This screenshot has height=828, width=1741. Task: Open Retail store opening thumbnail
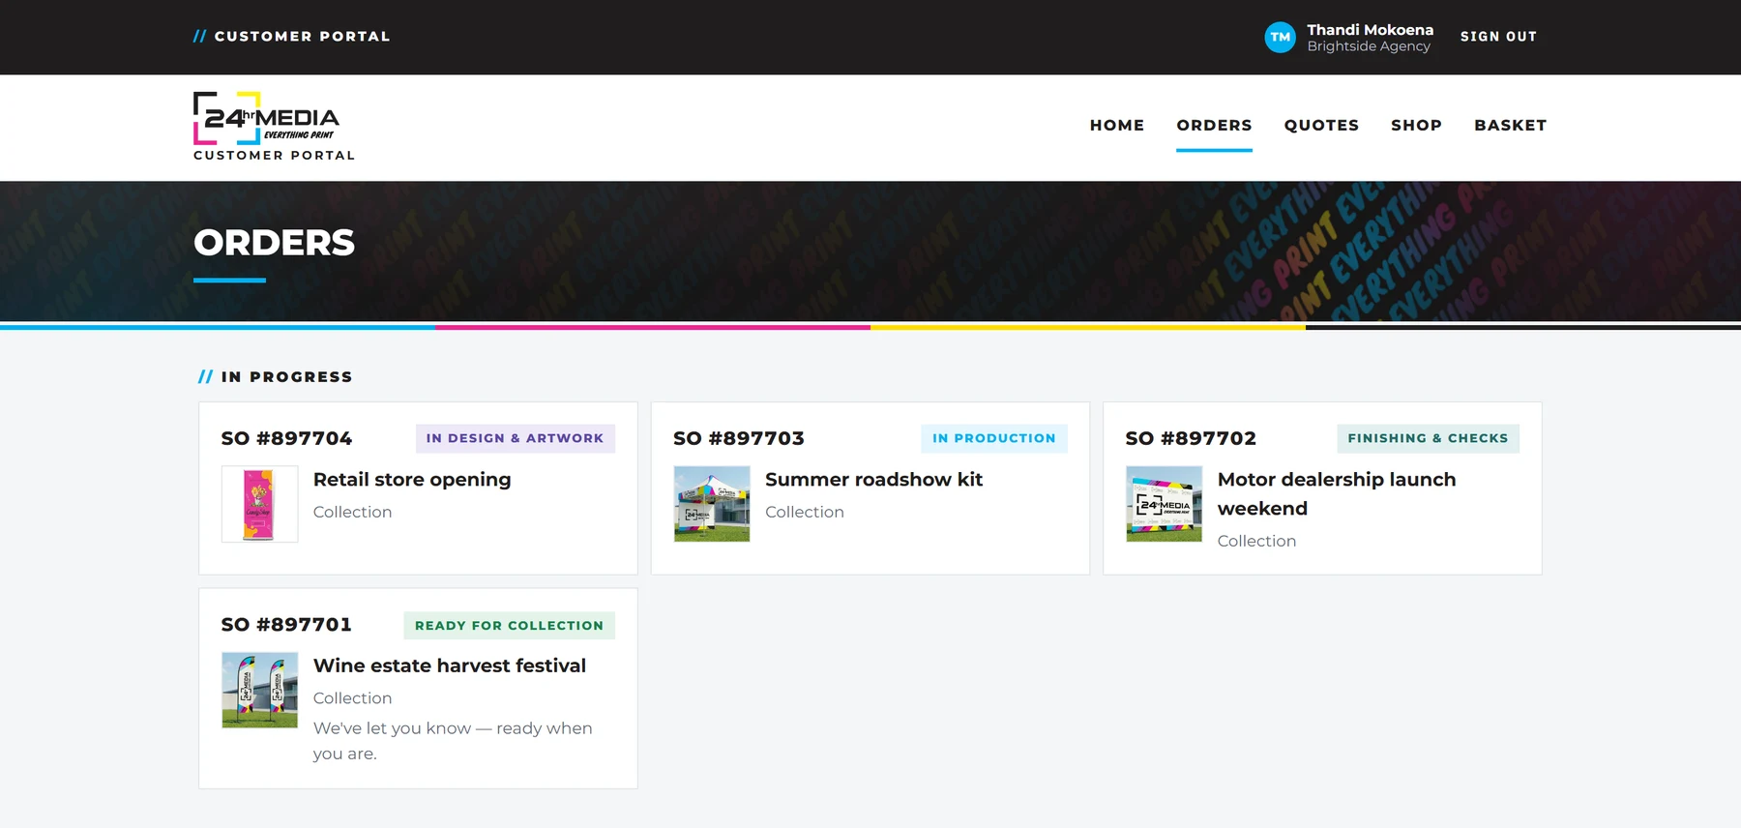pyautogui.click(x=259, y=504)
